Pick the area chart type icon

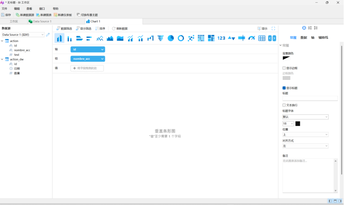click(x=110, y=38)
